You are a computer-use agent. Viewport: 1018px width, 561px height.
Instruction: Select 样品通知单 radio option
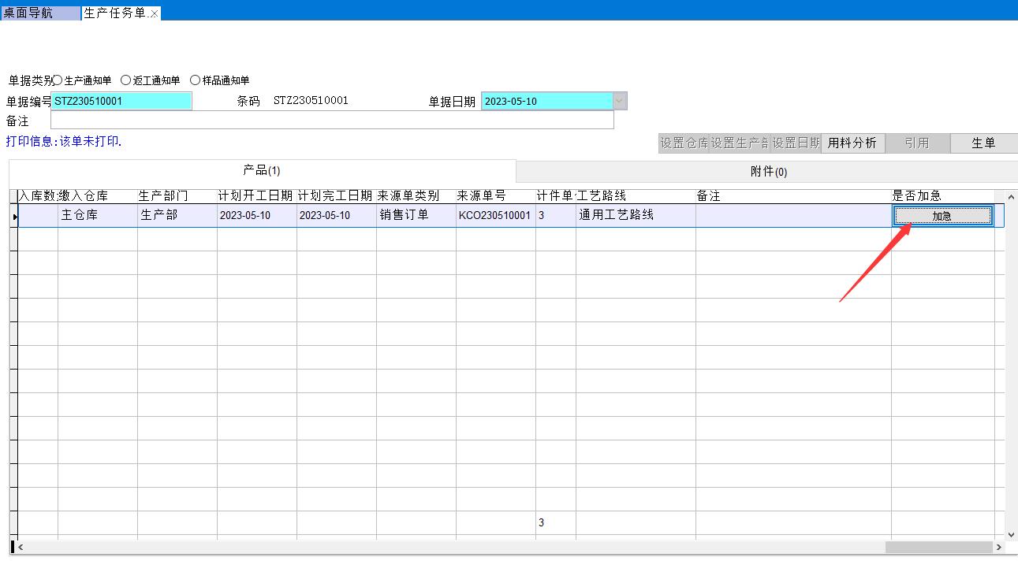[x=196, y=80]
